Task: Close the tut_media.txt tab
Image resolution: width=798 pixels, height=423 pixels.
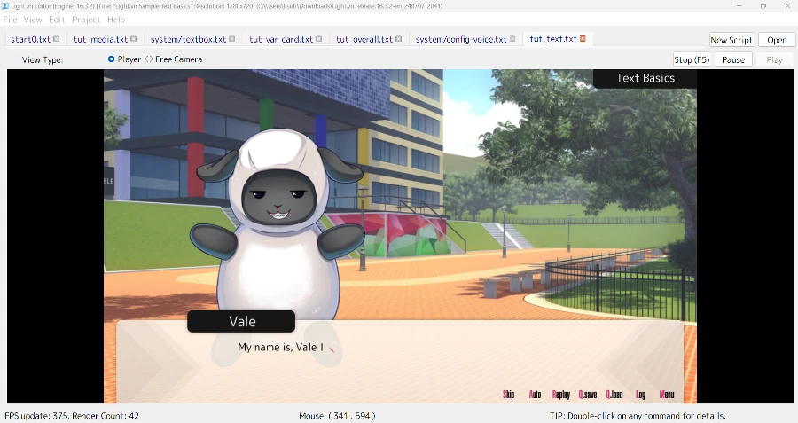Action: [x=134, y=39]
